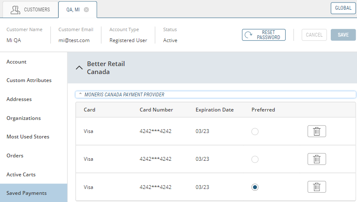Set first Visa card as preferred
Image resolution: width=357 pixels, height=202 pixels.
pos(255,131)
